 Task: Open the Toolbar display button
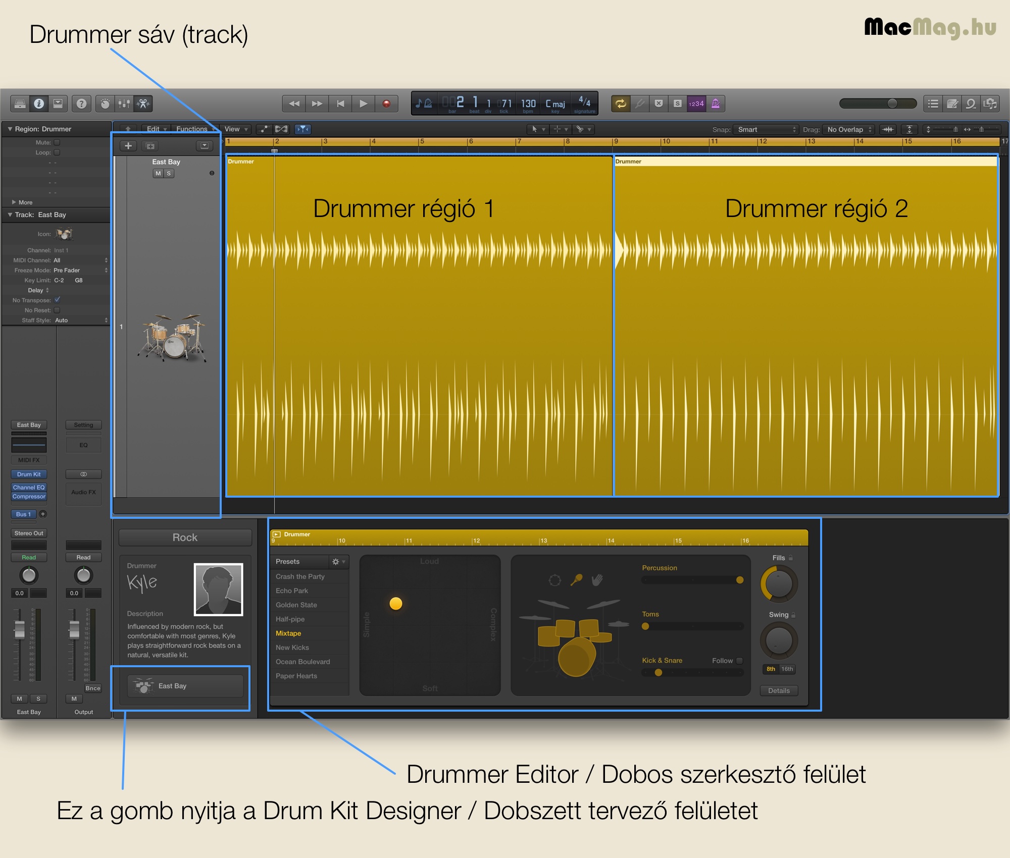point(58,103)
